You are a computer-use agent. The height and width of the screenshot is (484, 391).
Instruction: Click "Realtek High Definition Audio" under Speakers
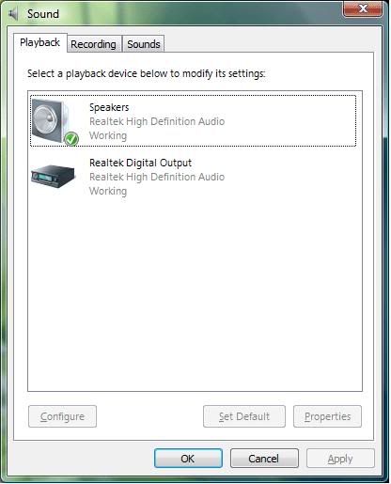pyautogui.click(x=157, y=121)
